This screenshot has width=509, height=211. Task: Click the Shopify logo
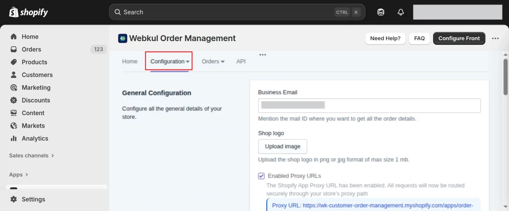point(28,12)
